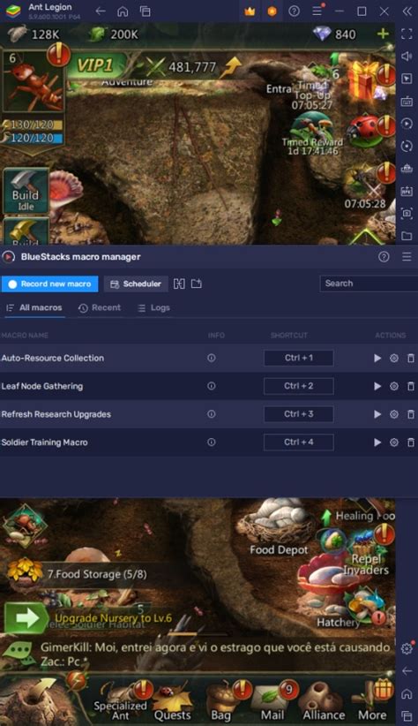Screen dimensions: 418x726
Task: Open the Mail menu
Action: pyautogui.click(x=273, y=701)
